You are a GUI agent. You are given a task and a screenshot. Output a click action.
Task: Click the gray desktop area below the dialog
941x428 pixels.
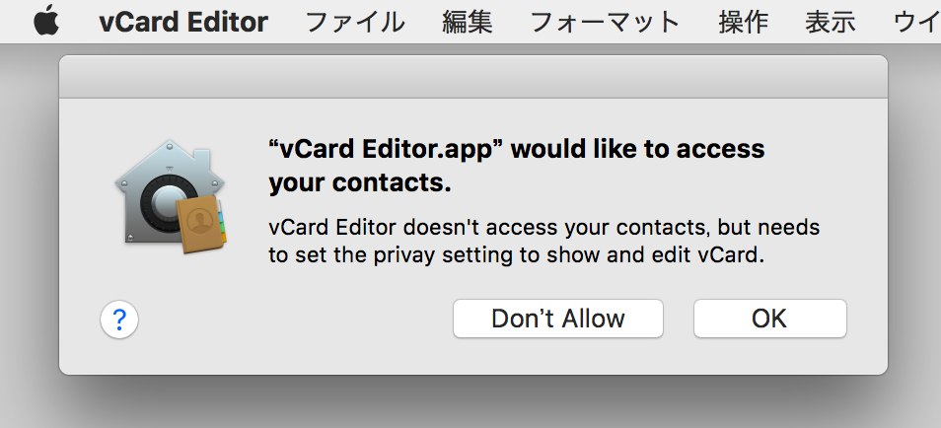pos(472,402)
